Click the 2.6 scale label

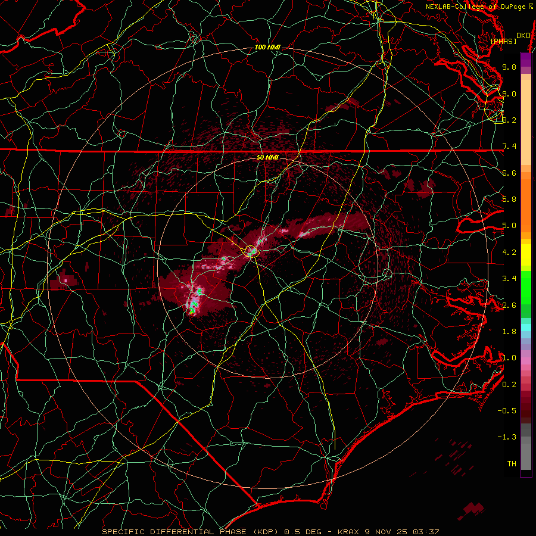click(509, 306)
